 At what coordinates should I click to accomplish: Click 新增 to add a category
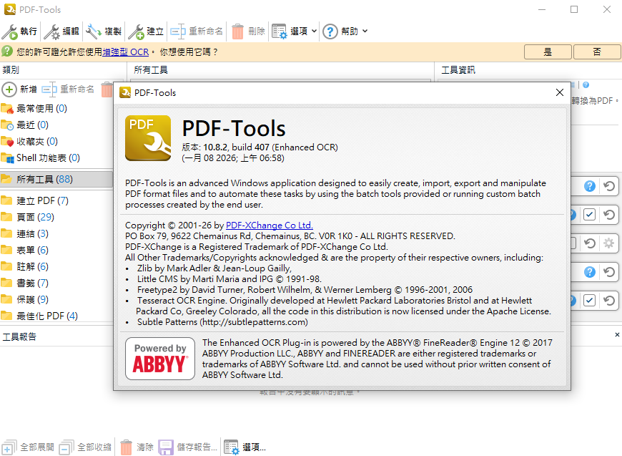pyautogui.click(x=19, y=89)
